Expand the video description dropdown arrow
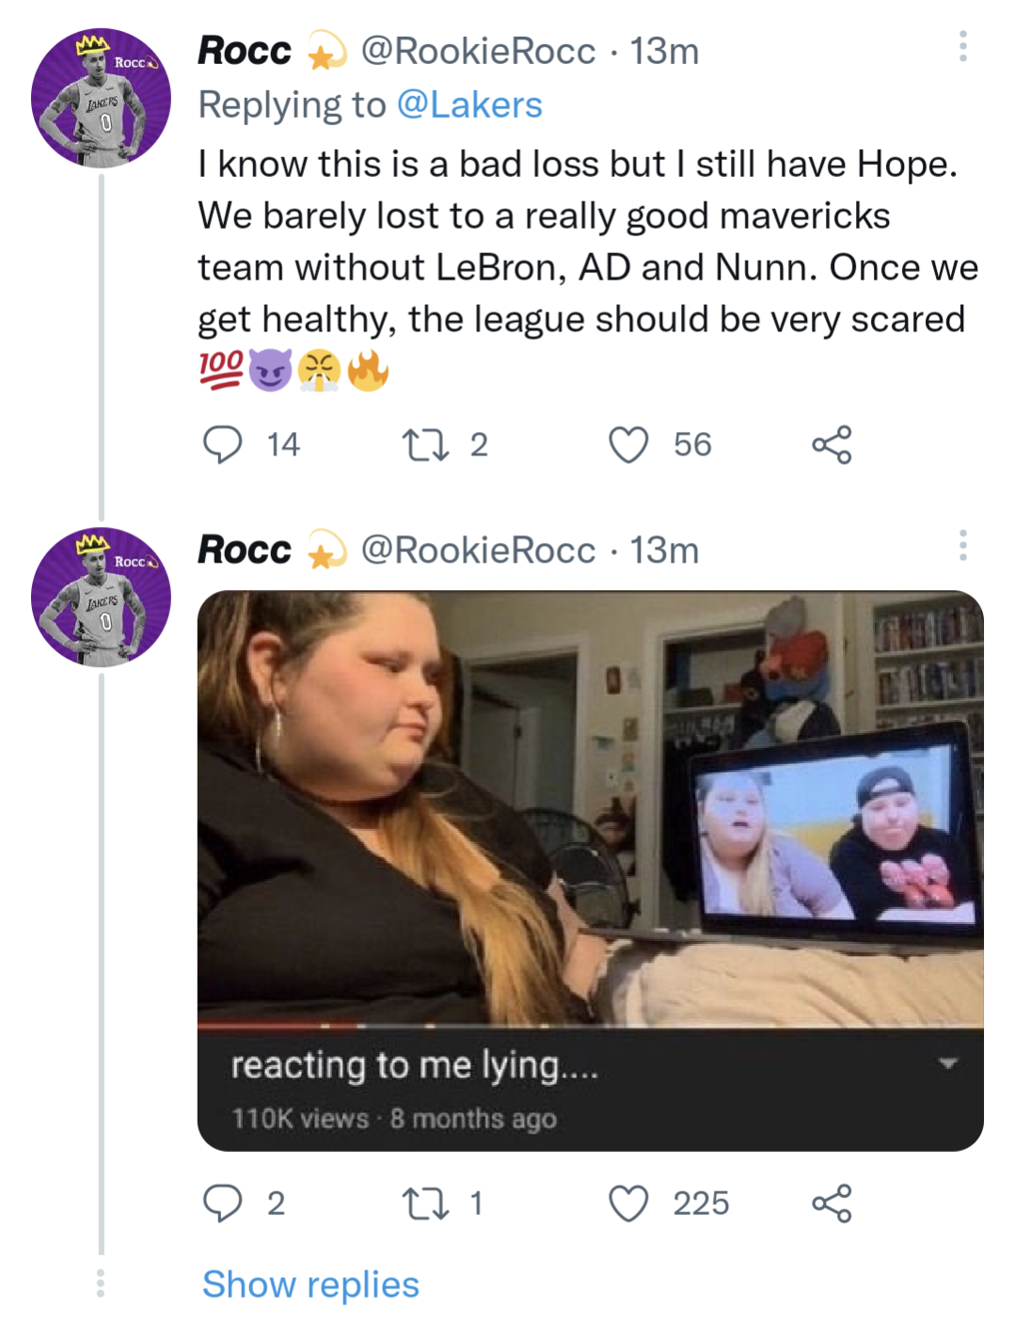Screen dimensions: 1015x1340 [947, 1063]
